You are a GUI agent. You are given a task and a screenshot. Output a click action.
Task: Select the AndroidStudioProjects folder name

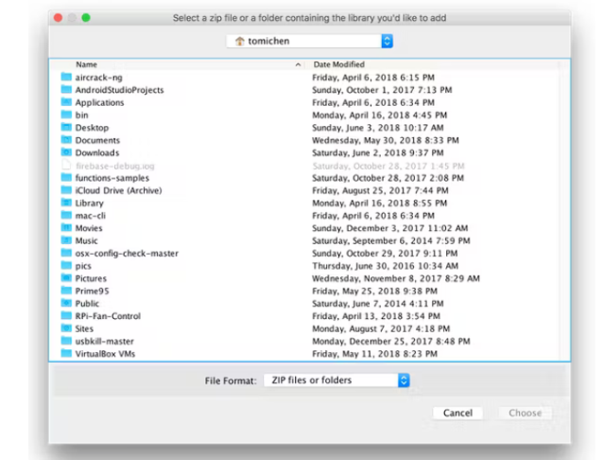point(119,90)
